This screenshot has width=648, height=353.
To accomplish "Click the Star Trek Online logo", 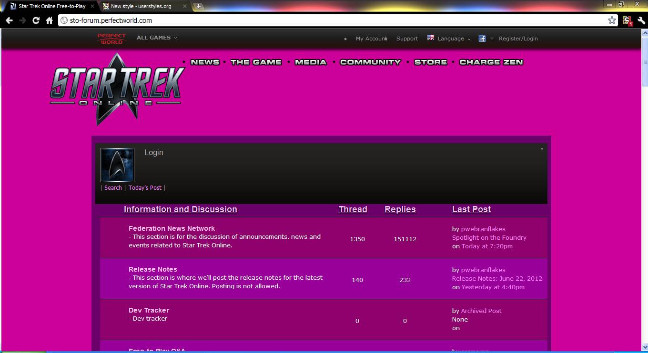I will (116, 88).
